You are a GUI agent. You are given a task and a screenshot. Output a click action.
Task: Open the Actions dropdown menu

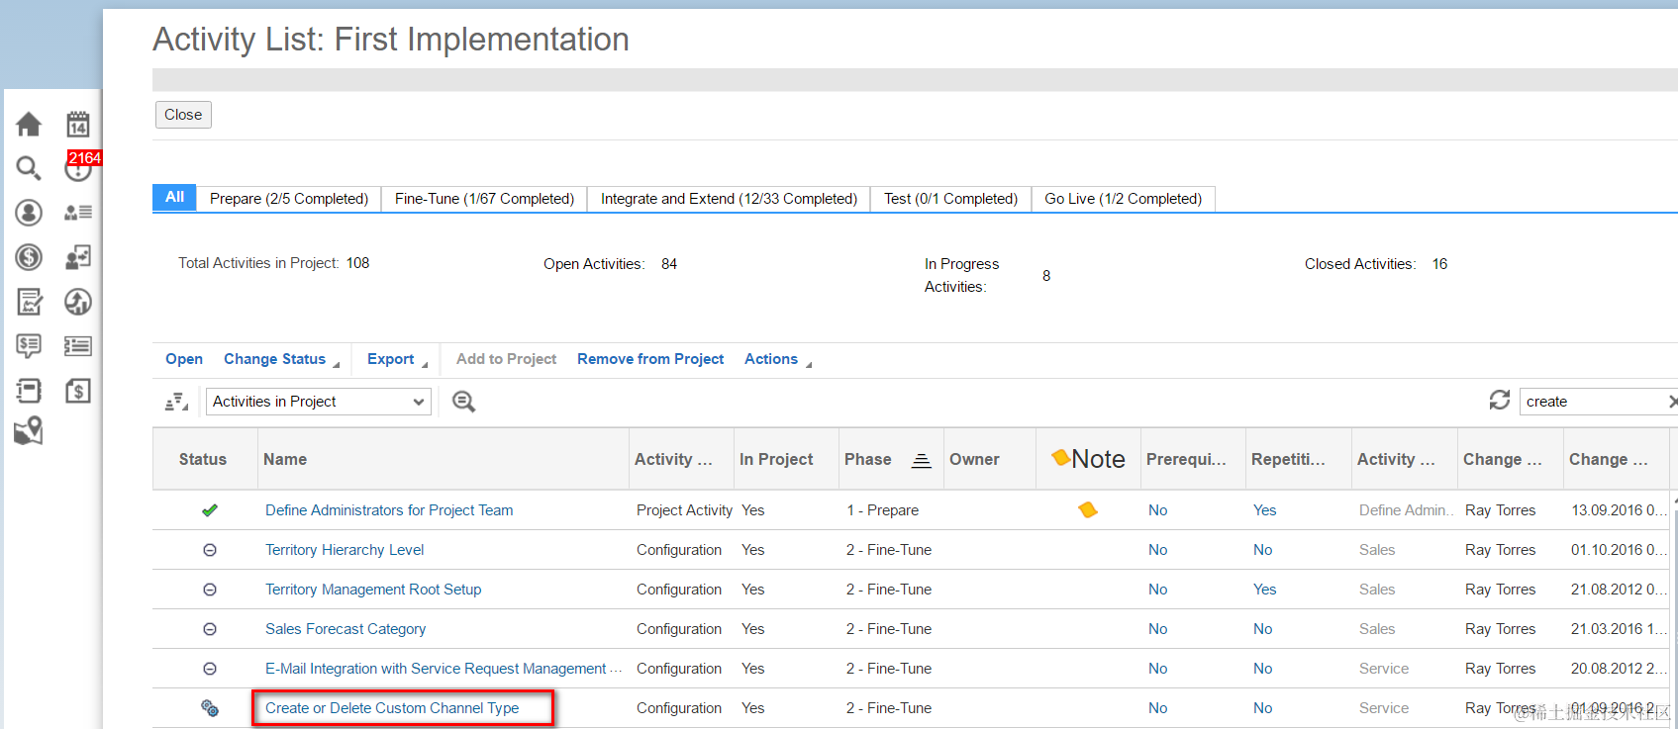click(777, 359)
